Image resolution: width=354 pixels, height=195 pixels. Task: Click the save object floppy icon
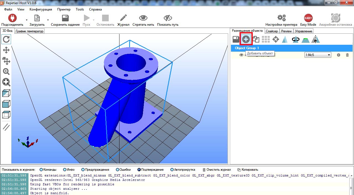point(236,39)
